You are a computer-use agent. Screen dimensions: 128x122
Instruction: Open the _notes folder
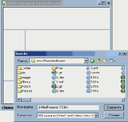pyautogui.click(x=24, y=68)
